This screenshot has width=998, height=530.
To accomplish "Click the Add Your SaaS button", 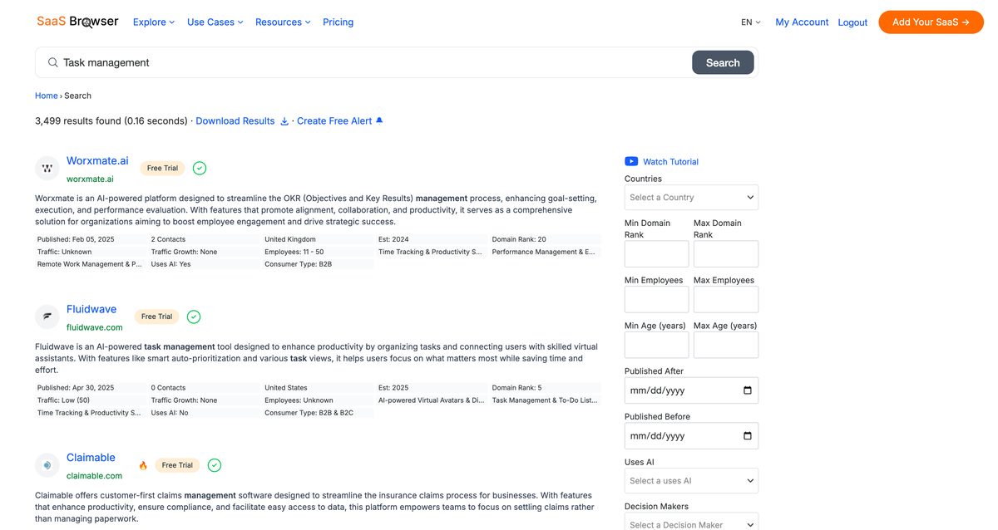I will pos(931,22).
